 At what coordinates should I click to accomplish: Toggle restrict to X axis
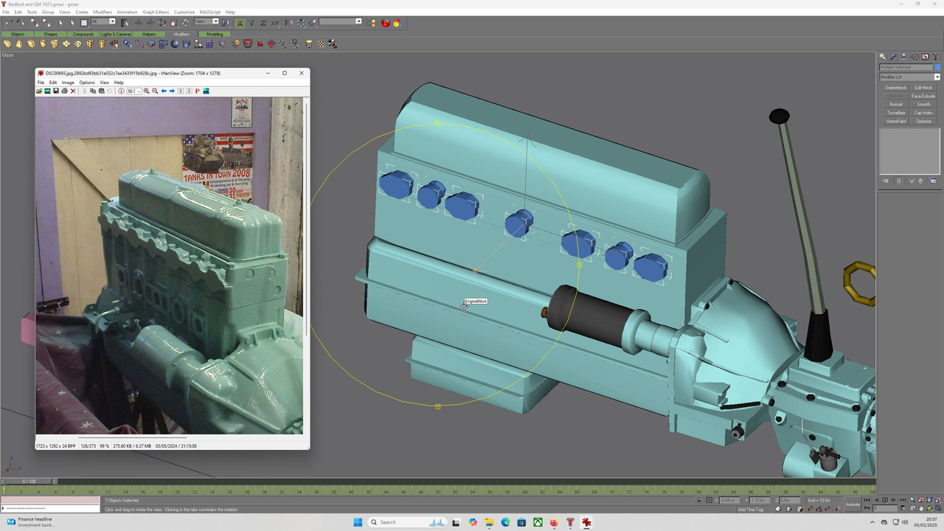click(240, 23)
